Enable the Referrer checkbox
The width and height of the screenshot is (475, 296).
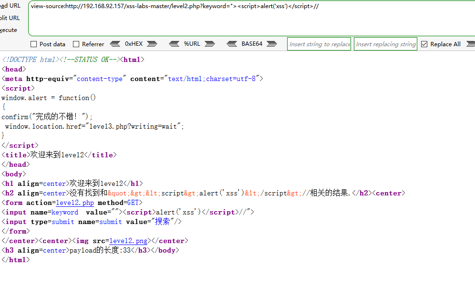click(x=76, y=44)
